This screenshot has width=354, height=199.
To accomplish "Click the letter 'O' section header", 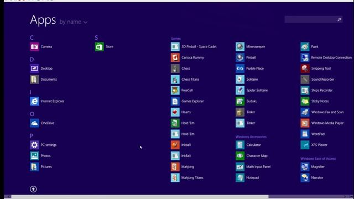I will click(x=32, y=114).
